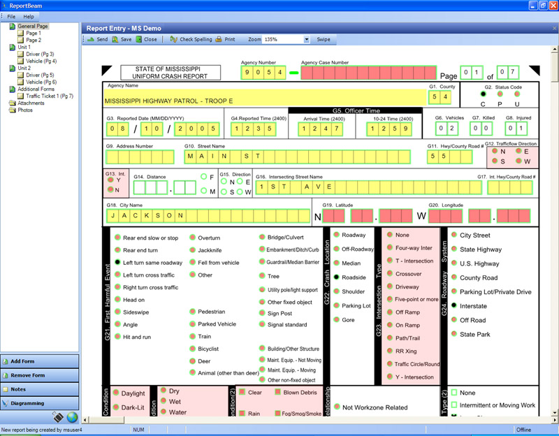Select Driver (Pg 3) tree item

click(x=40, y=54)
